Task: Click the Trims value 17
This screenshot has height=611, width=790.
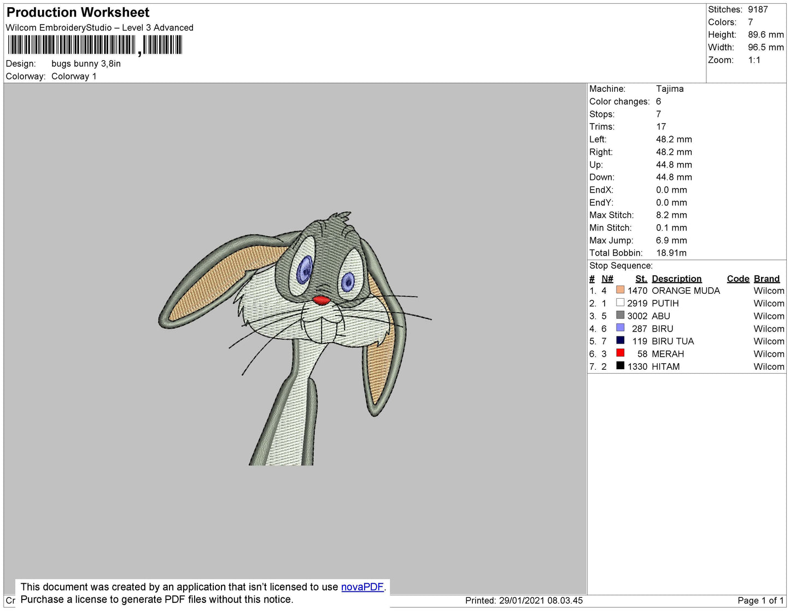Action: click(661, 126)
